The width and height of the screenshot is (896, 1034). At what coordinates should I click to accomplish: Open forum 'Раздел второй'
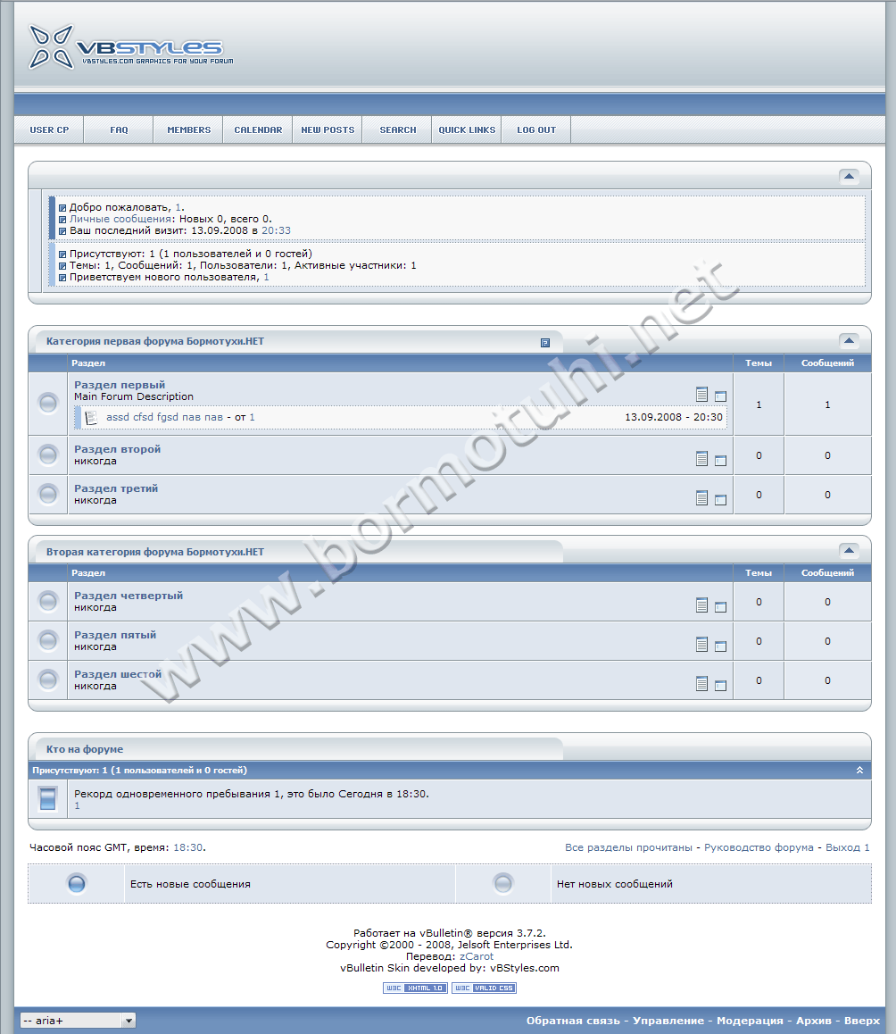[x=118, y=449]
